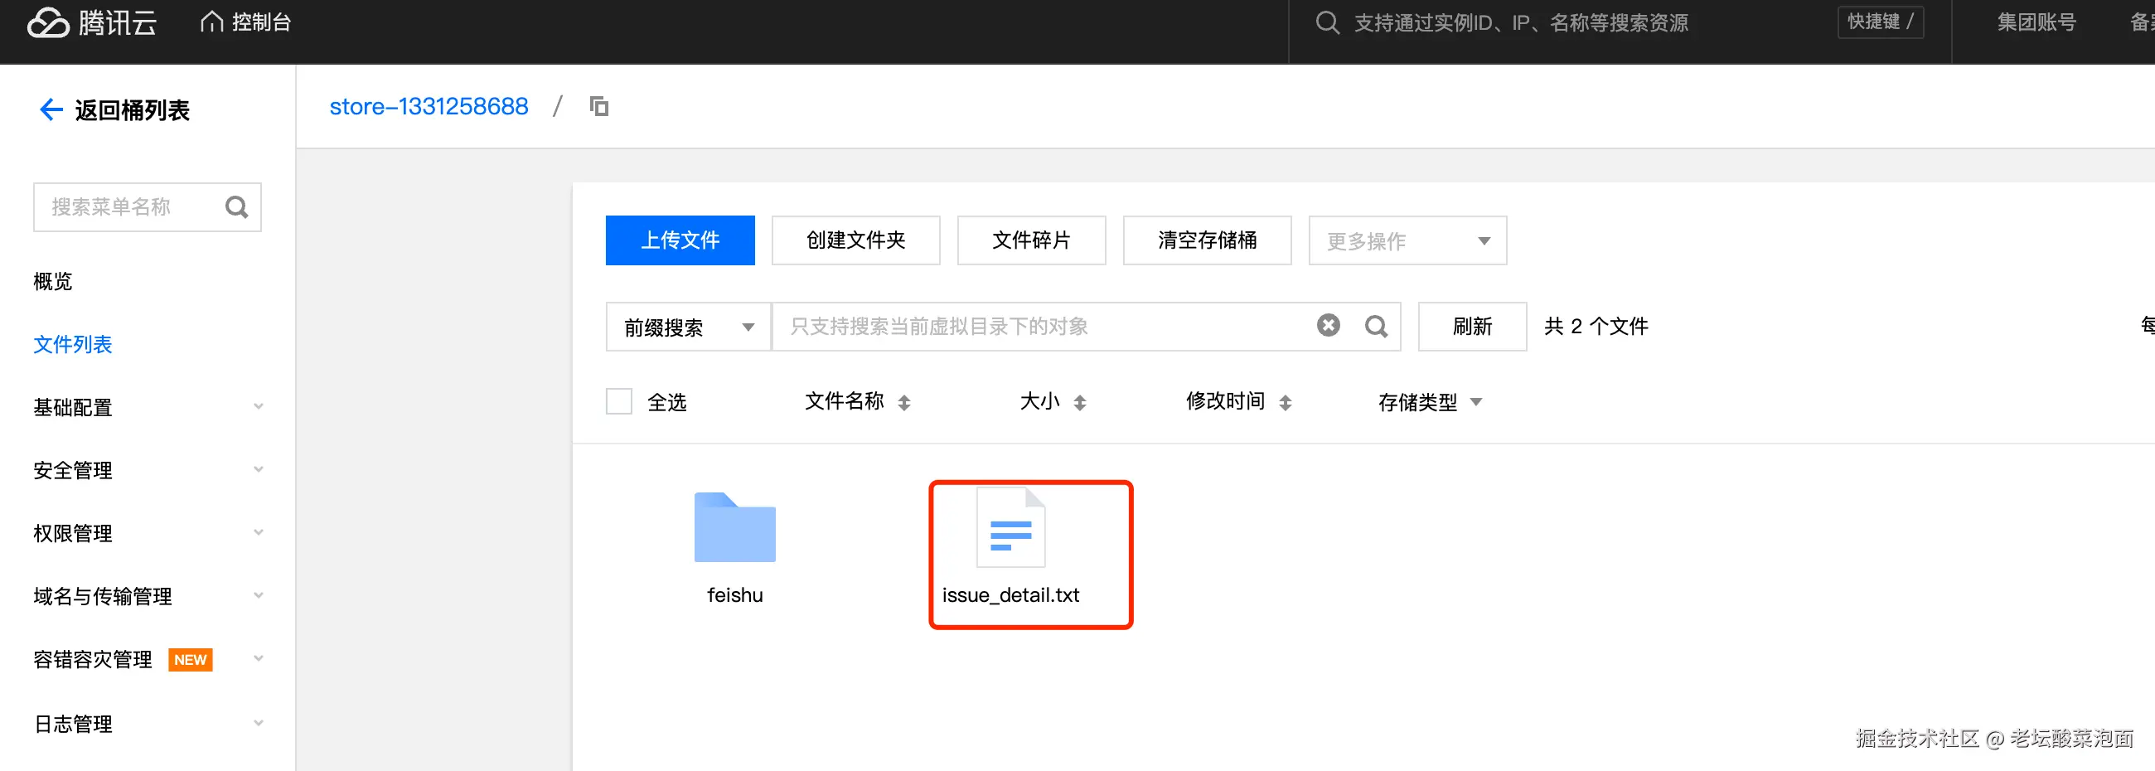Select the issue_detail.txt file icon
Viewport: 2155px width, 771px height.
(1010, 527)
